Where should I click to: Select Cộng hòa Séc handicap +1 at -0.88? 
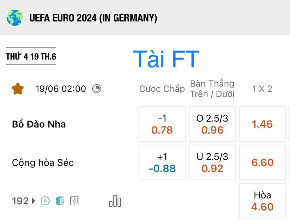coord(162,162)
